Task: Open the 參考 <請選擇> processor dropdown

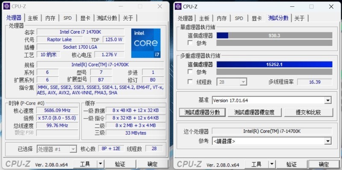Action: click(271, 141)
